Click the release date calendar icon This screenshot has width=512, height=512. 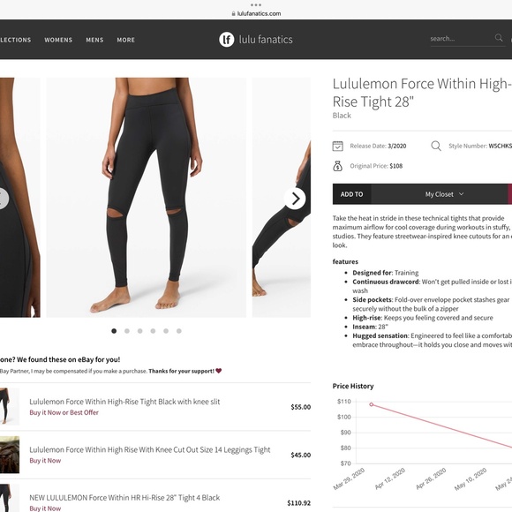tap(337, 146)
